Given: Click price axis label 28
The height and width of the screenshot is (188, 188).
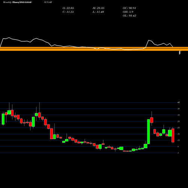Looking at the screenshot, I should pos(179,121).
